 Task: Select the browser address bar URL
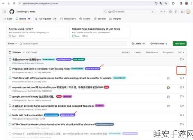[41, 4]
